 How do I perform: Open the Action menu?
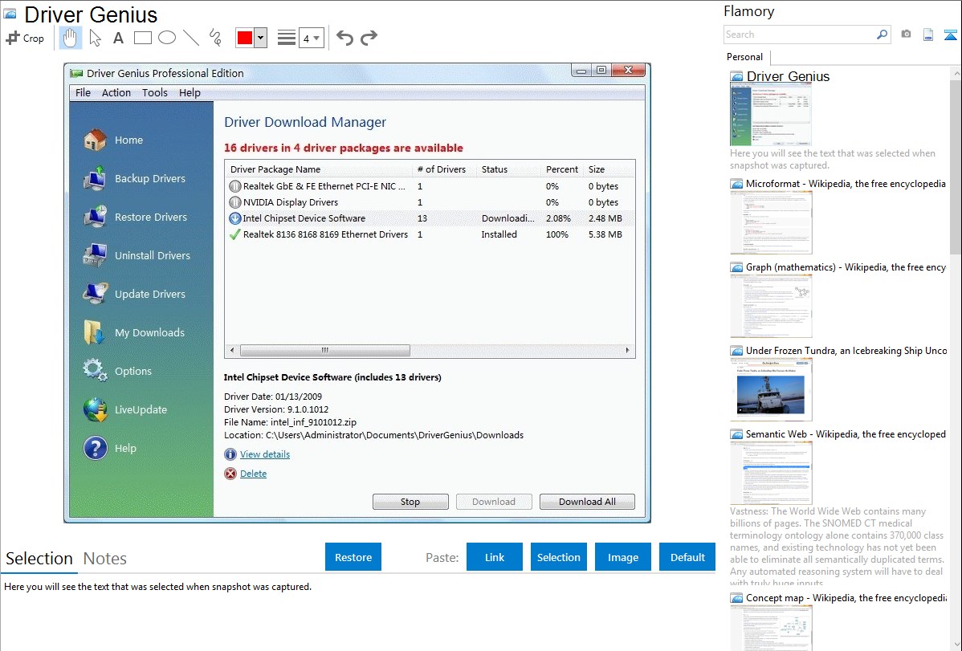coord(116,92)
